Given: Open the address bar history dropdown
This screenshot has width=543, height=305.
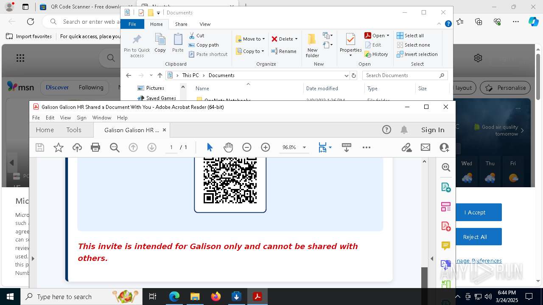Looking at the screenshot, I should [x=346, y=75].
